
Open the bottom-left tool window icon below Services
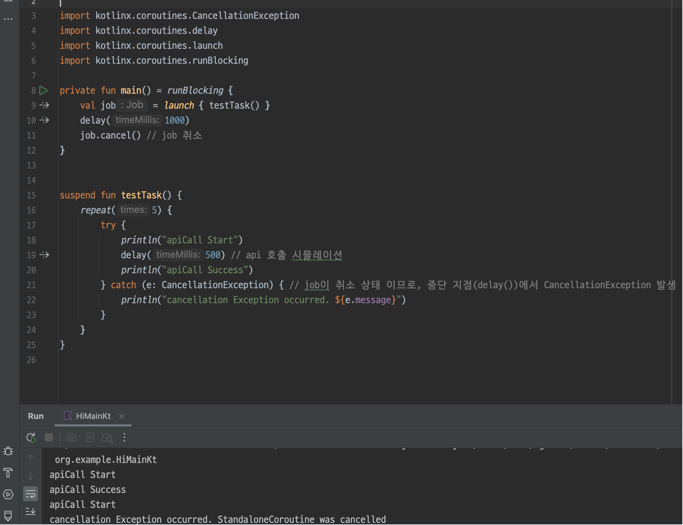click(x=8, y=515)
